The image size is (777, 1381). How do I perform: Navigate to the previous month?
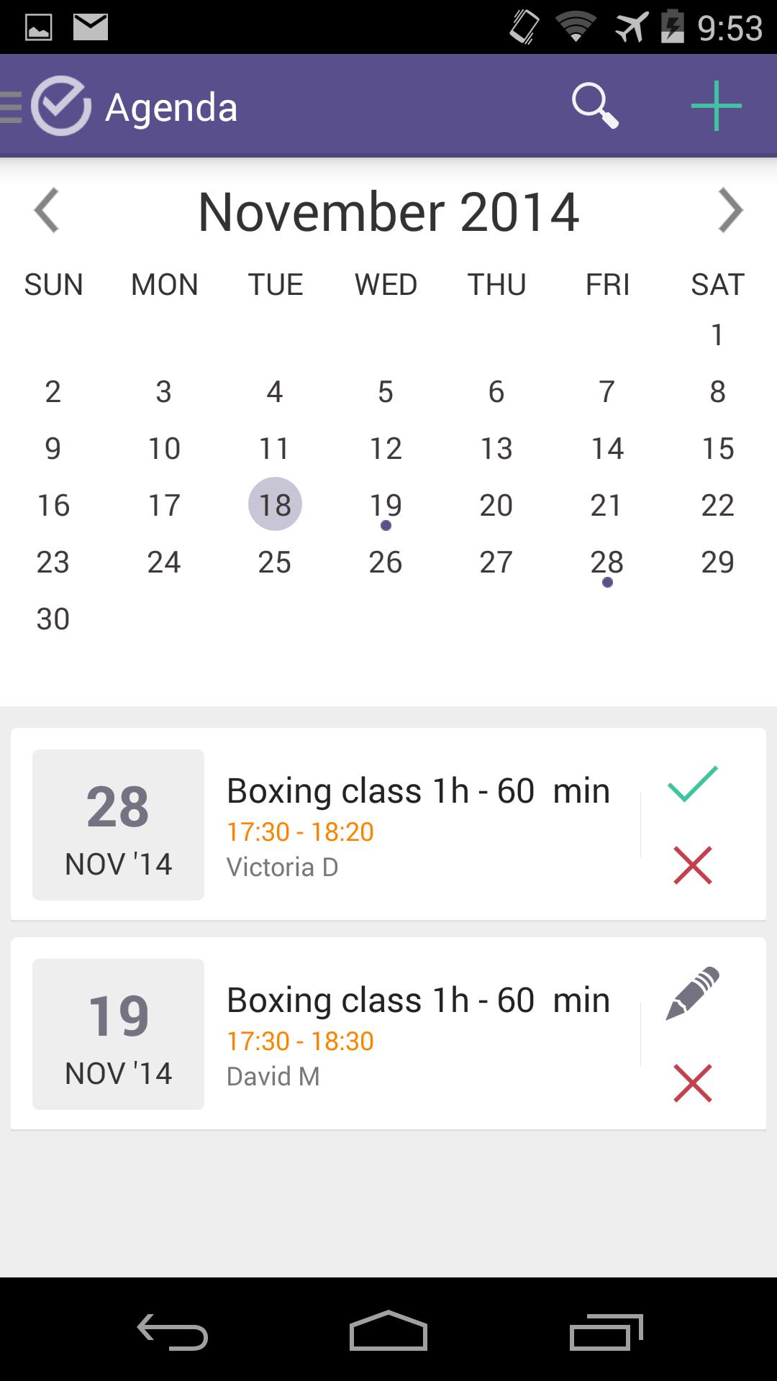(x=46, y=211)
